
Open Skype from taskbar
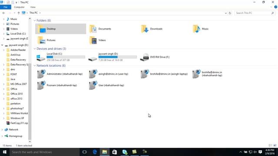click(125, 152)
